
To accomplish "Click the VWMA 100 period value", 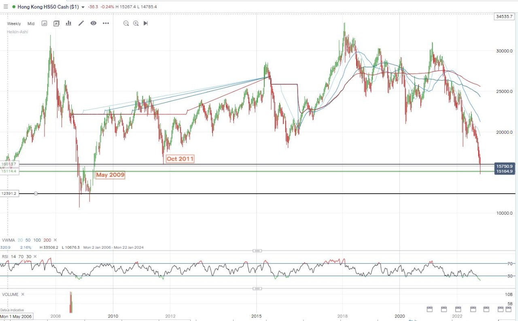I will (x=38, y=240).
